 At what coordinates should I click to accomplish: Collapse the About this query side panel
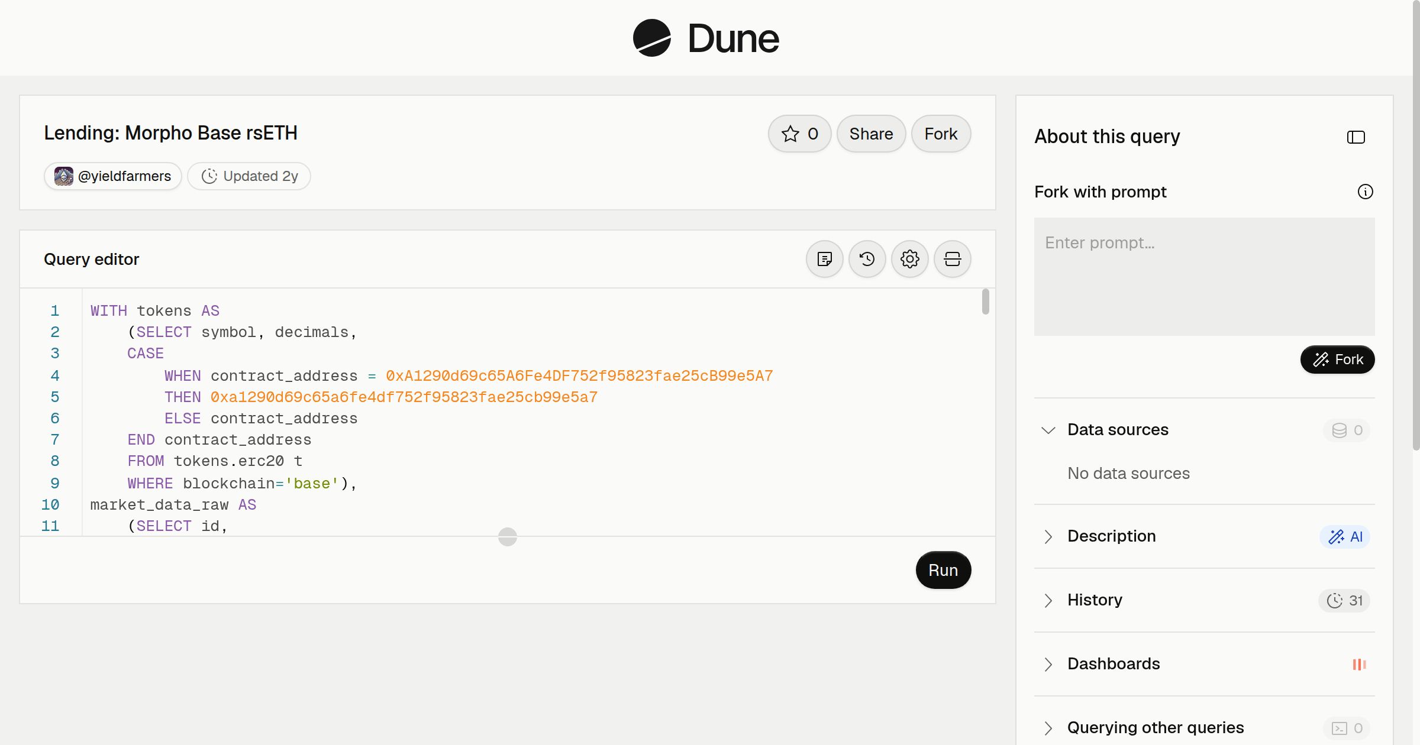[x=1356, y=137]
